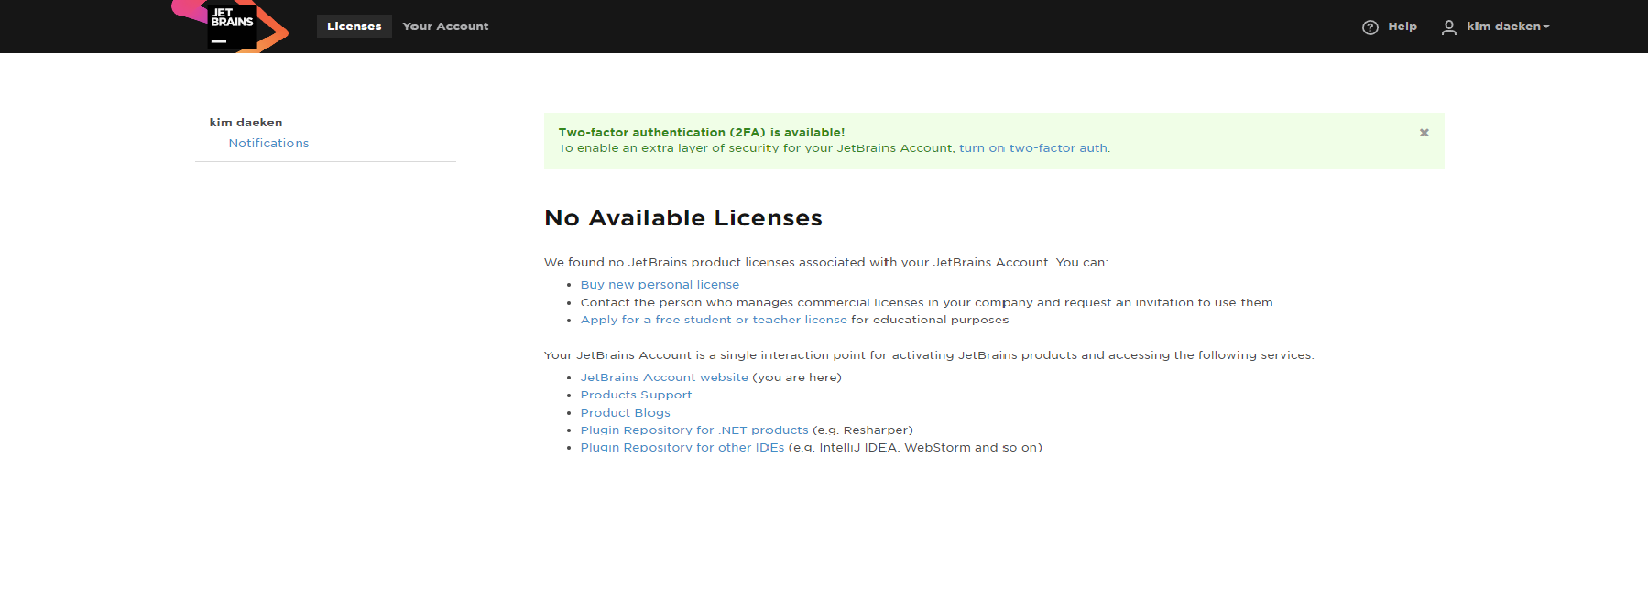Image resolution: width=1648 pixels, height=610 pixels.
Task: Apply for a free student or teacher license
Action: point(714,320)
